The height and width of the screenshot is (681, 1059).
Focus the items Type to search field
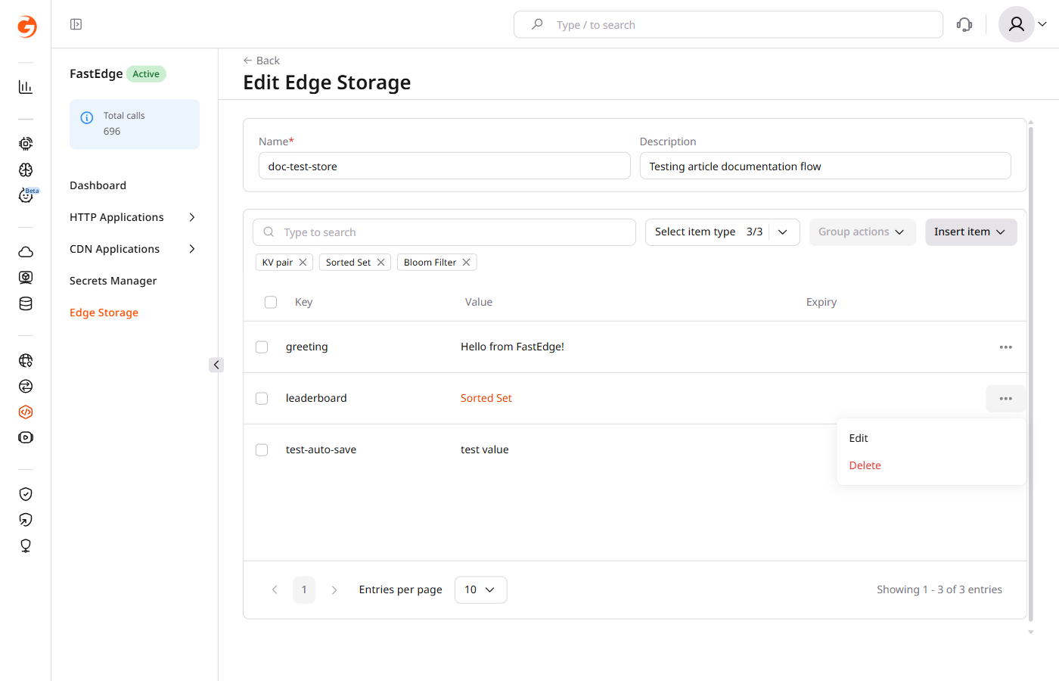(x=444, y=232)
